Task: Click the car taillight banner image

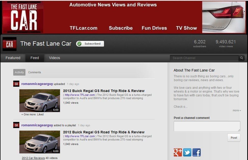Action: 224,17
